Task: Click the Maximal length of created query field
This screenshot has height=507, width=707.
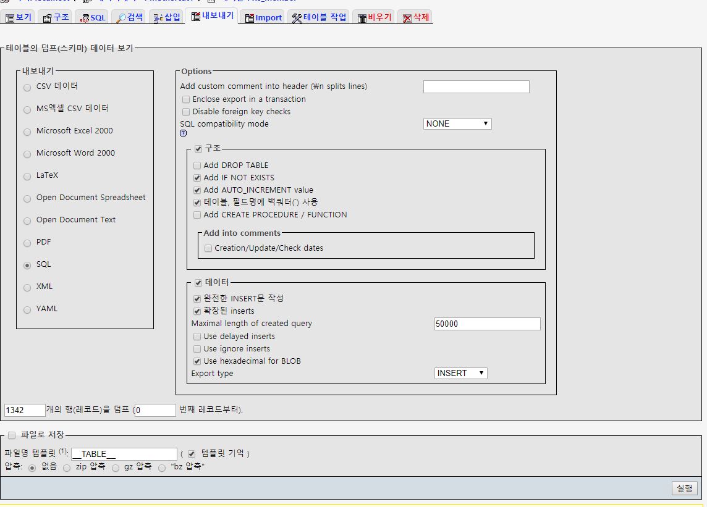Action: pyautogui.click(x=487, y=324)
